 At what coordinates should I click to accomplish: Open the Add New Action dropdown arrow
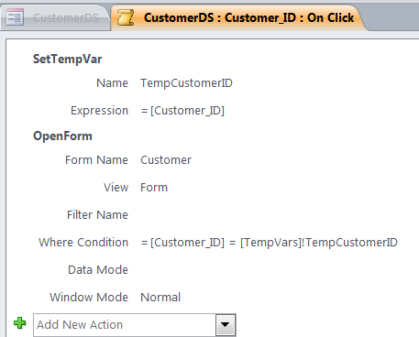tap(226, 325)
